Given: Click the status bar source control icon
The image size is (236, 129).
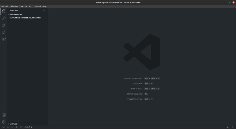Looking at the screenshot, I should click(12, 127).
